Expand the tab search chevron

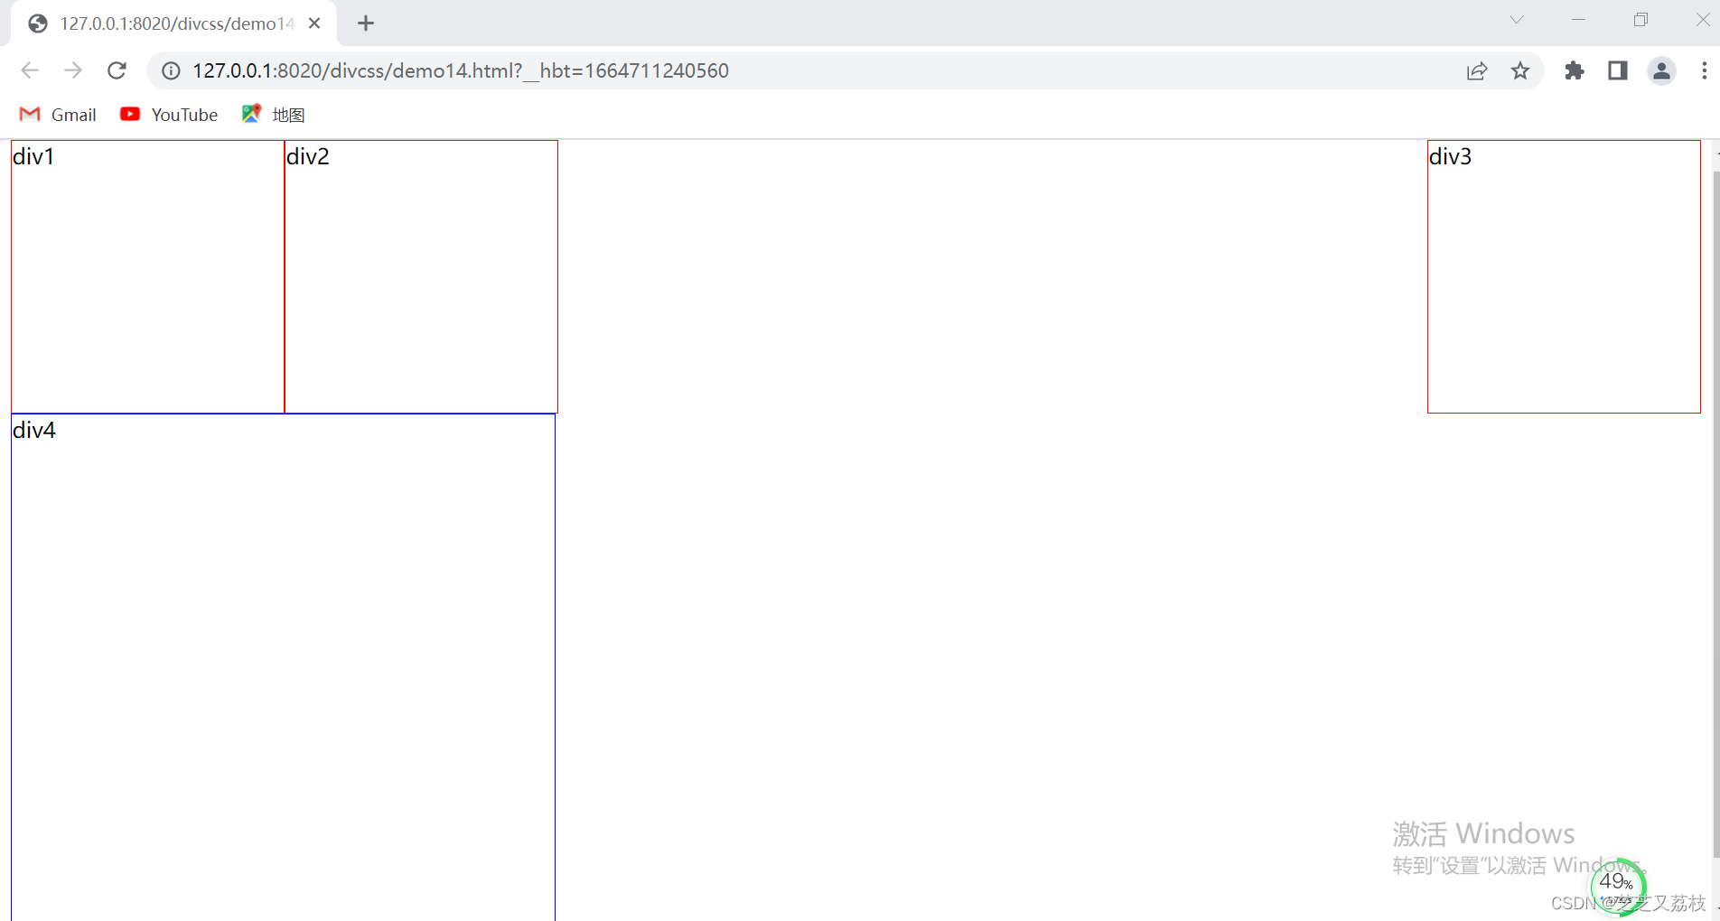click(1517, 20)
